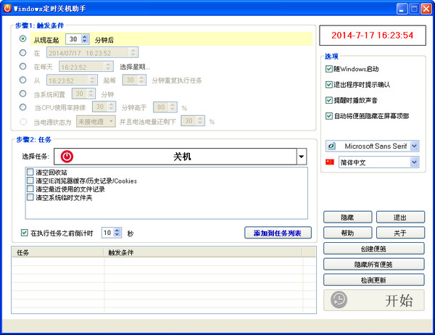Click the clock icon on 开始 button
The width and height of the screenshot is (435, 335).
(339, 299)
